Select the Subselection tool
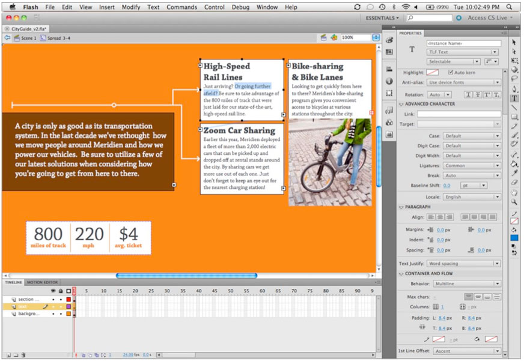The height and width of the screenshot is (361, 524). coord(514,52)
